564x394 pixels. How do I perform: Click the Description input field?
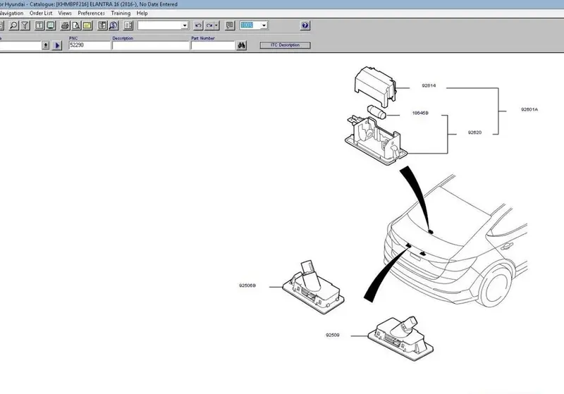150,45
